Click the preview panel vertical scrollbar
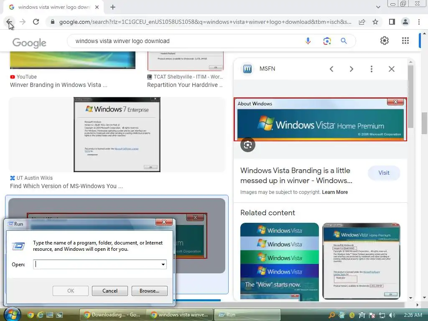 [x=410, y=96]
